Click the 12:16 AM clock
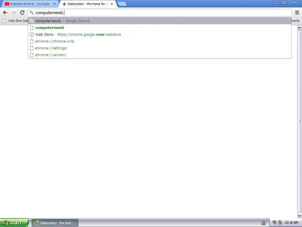 [291, 223]
